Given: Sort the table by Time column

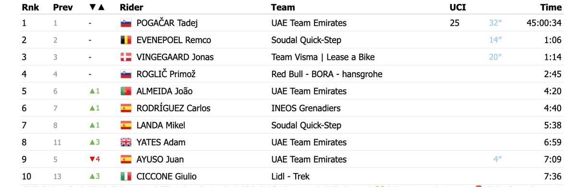Looking at the screenshot, I should (x=551, y=7).
